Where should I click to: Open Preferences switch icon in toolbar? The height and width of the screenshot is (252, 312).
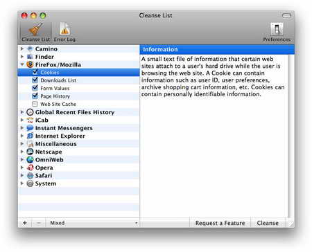pyautogui.click(x=277, y=29)
